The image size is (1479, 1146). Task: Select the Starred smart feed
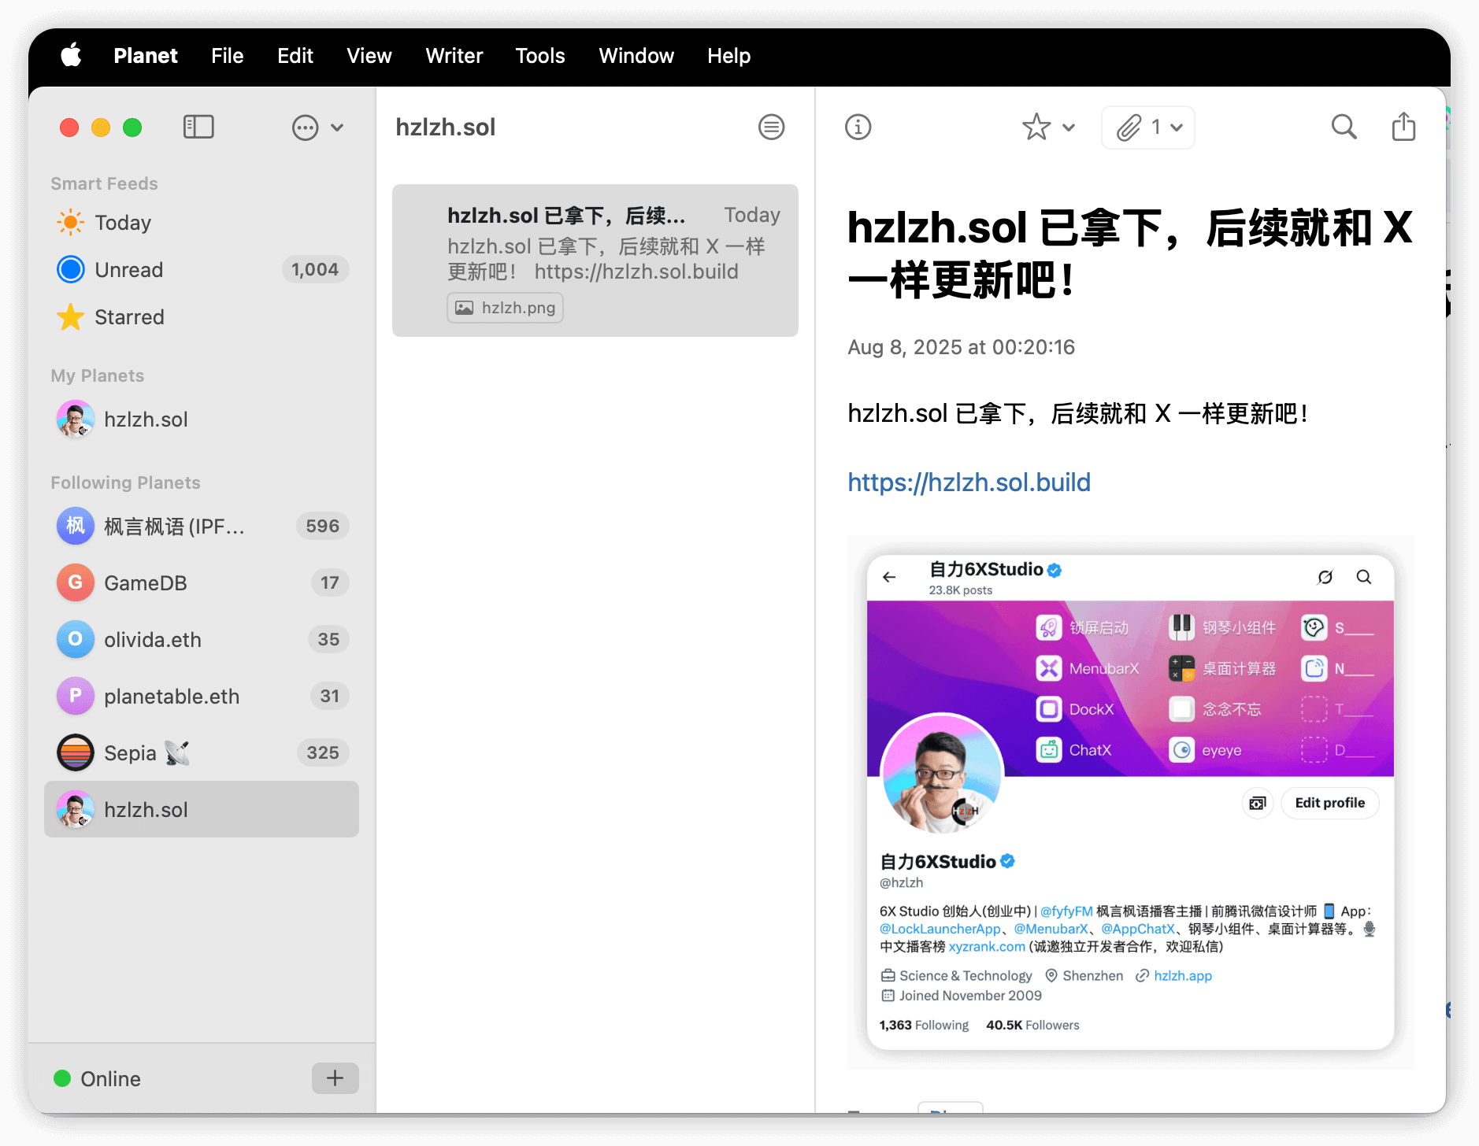tap(202, 317)
